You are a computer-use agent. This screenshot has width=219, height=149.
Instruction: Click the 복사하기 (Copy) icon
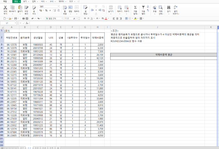12,8
